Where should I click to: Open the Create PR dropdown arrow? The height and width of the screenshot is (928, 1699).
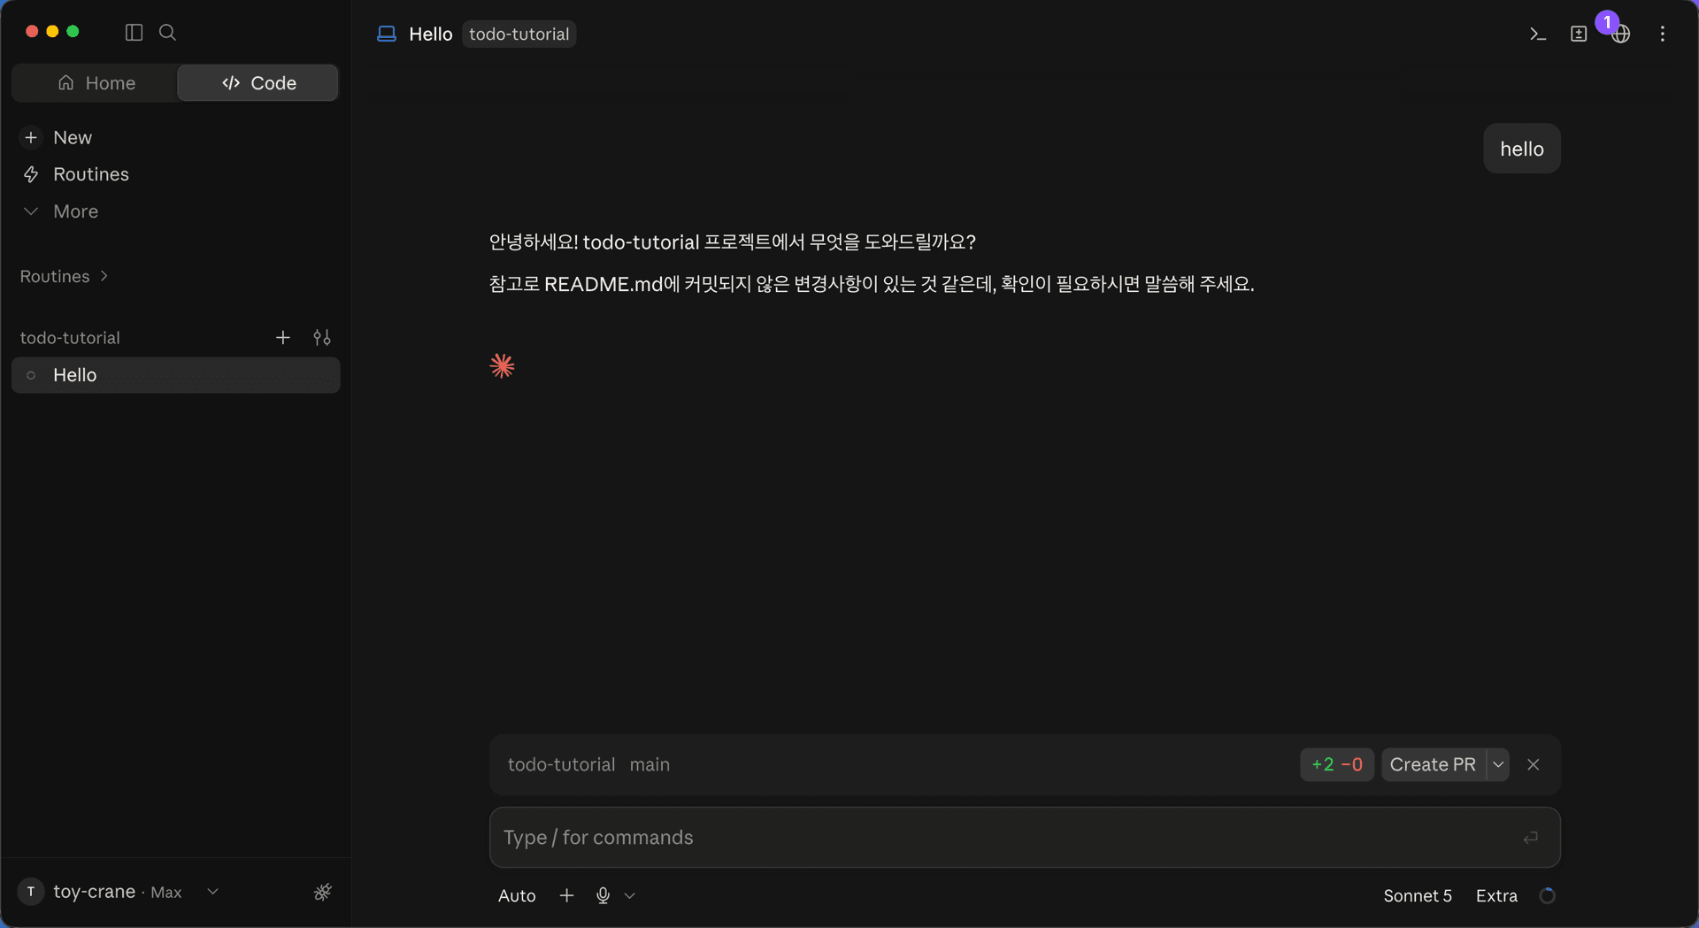[1498, 764]
